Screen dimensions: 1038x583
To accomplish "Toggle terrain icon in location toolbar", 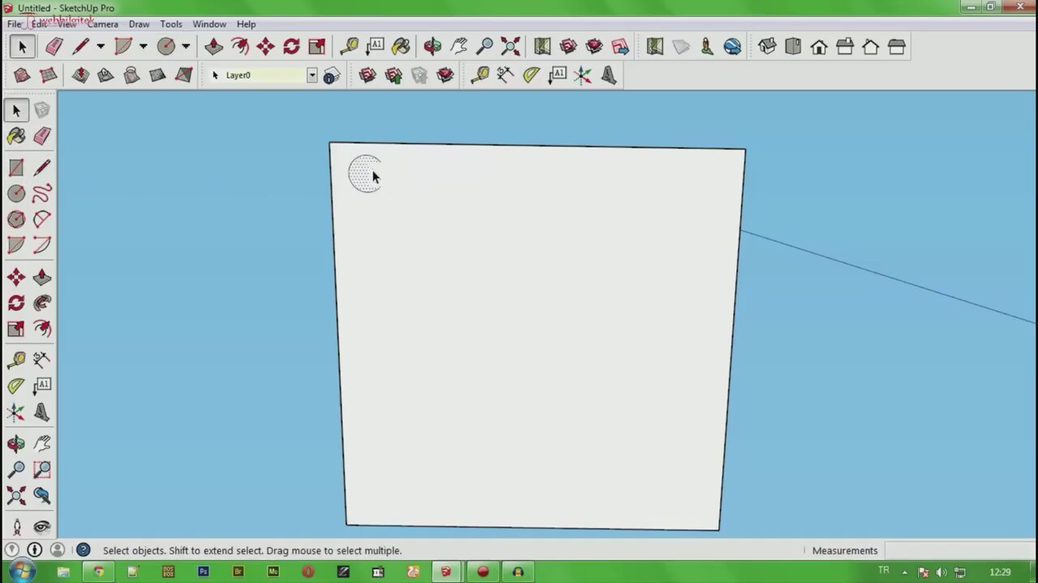I will pos(680,47).
